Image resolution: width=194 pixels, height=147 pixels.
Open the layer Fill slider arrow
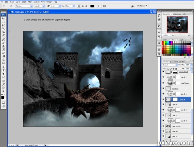191,68
